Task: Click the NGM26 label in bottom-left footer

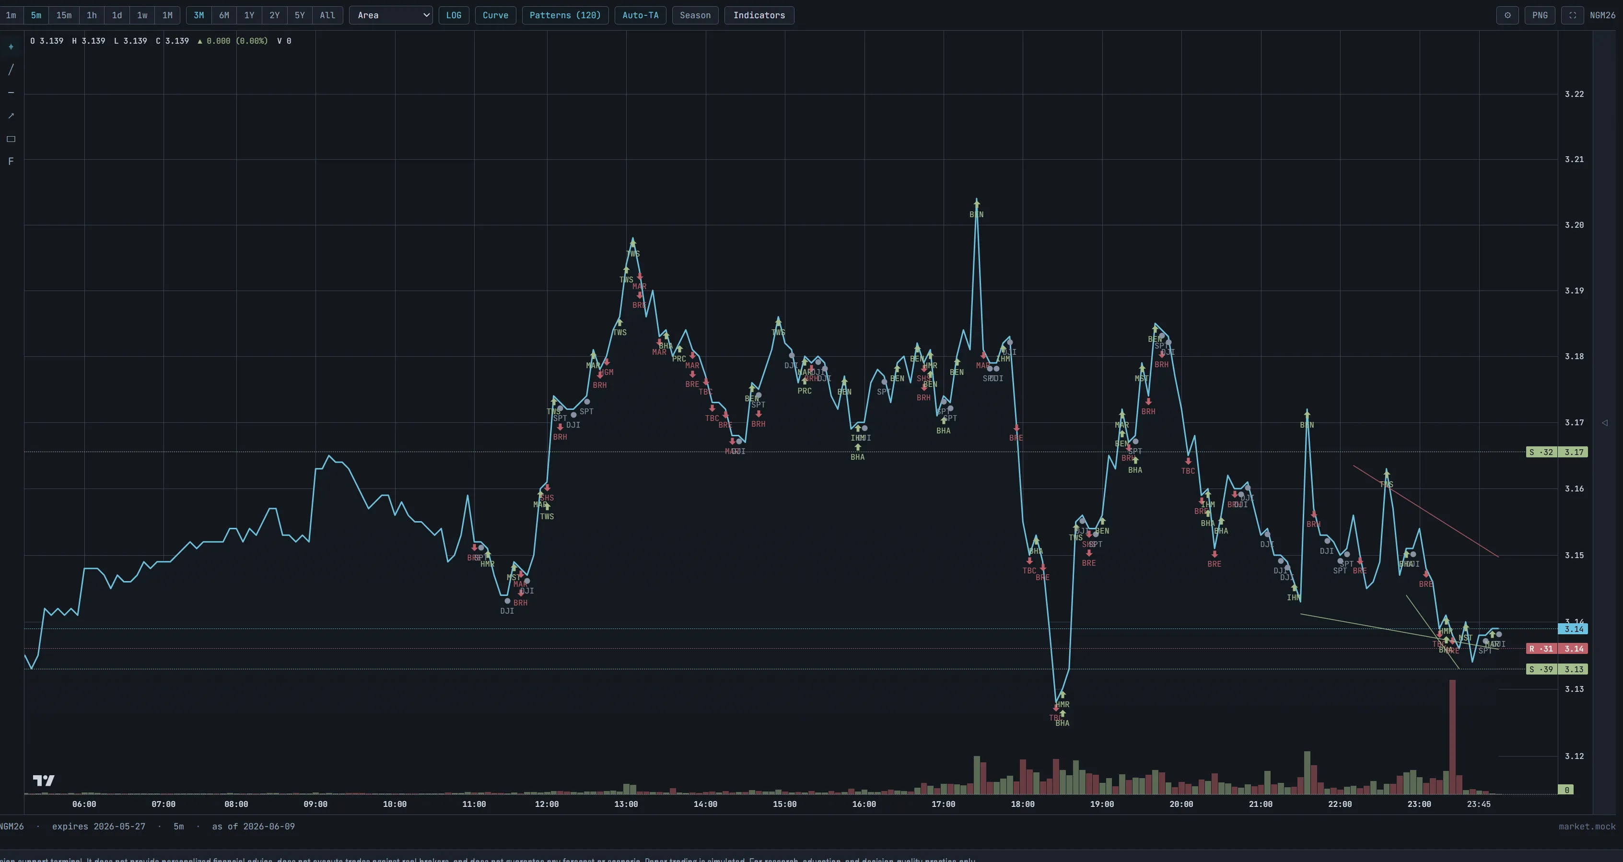Action: (12, 827)
